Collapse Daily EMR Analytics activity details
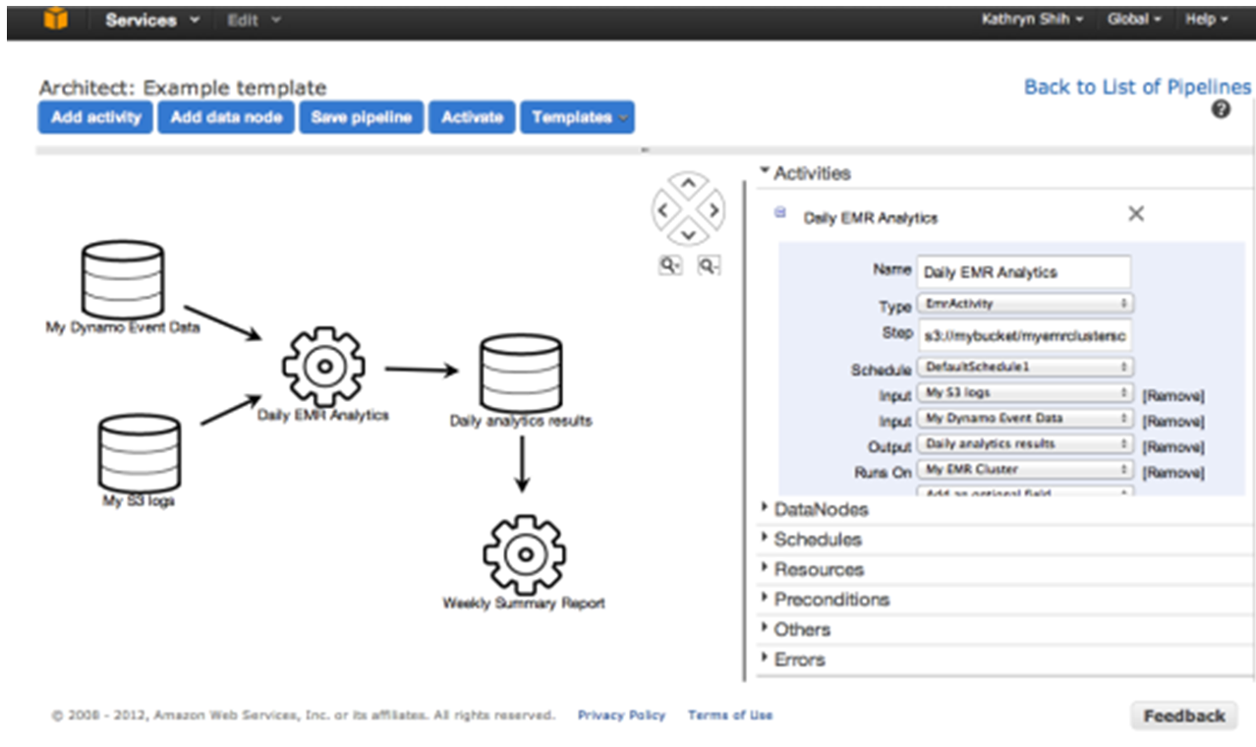This screenshot has width=1256, height=747. click(x=780, y=211)
